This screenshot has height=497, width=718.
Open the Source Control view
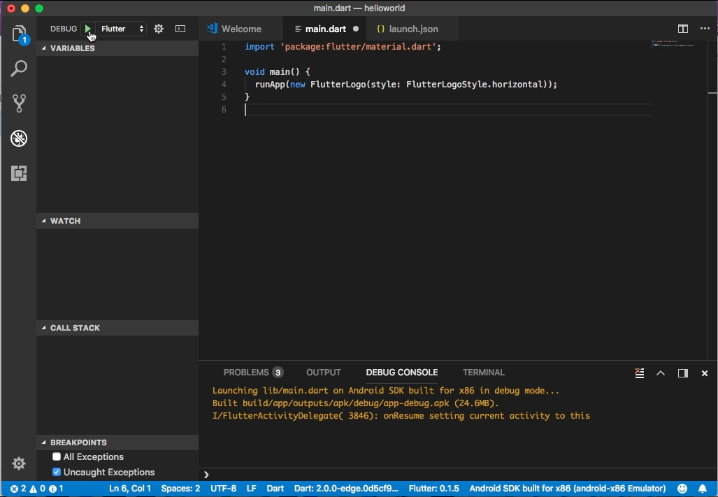[x=19, y=103]
